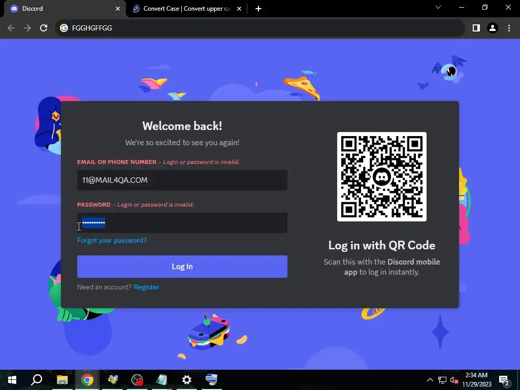The width and height of the screenshot is (520, 390).
Task: Click the network tray icon
Action: click(x=442, y=380)
